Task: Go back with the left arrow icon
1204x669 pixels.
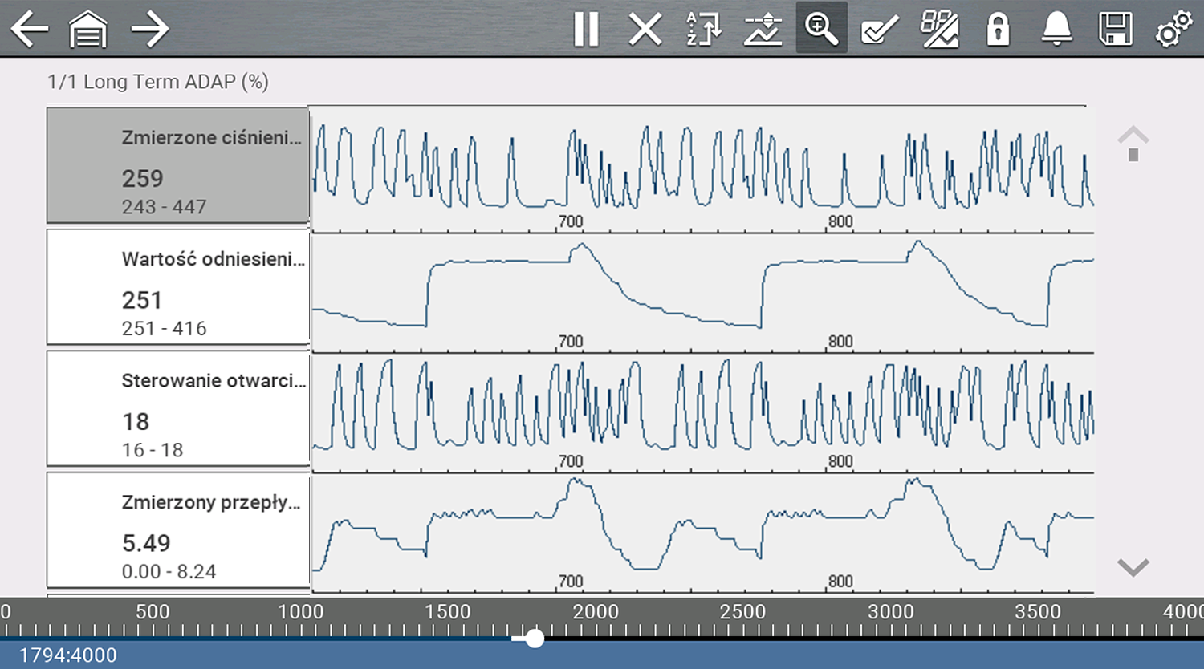Action: tap(30, 30)
